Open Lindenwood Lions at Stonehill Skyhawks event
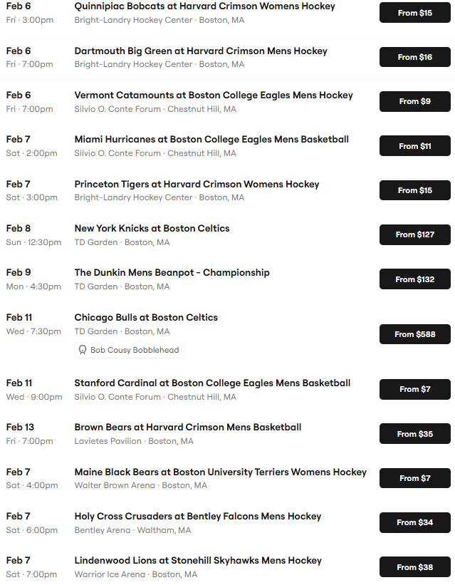455x585 pixels. (198, 561)
